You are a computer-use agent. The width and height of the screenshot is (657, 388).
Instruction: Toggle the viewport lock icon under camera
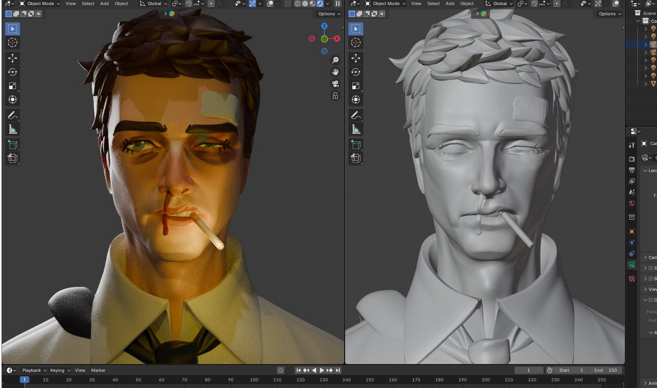[335, 95]
